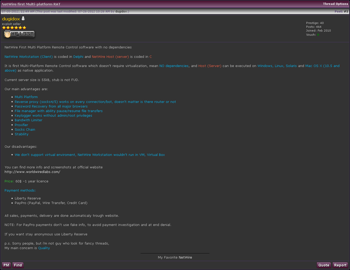Click the 'Posts: 464' stat
This screenshot has height=270, width=350.
coord(314,27)
